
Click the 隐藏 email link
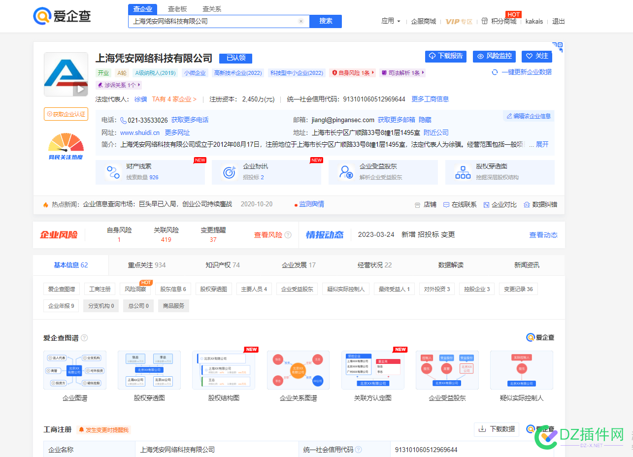point(425,120)
